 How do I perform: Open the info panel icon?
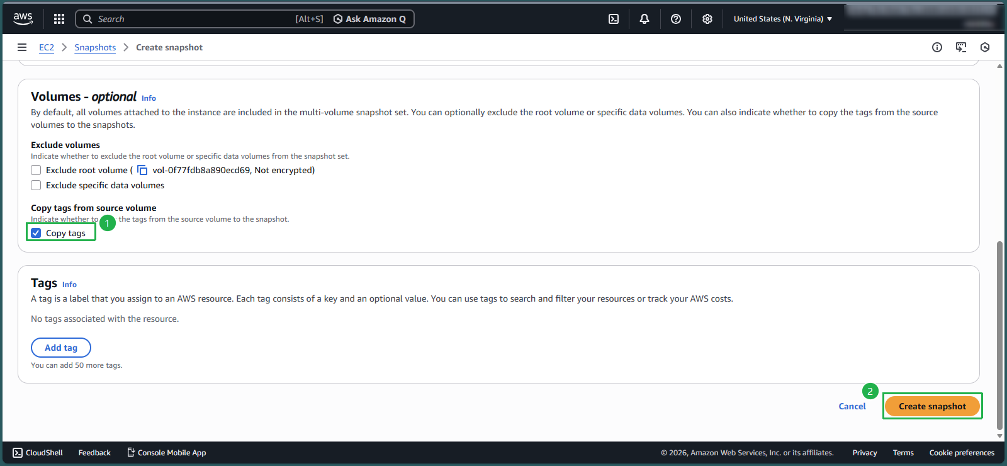(x=937, y=47)
